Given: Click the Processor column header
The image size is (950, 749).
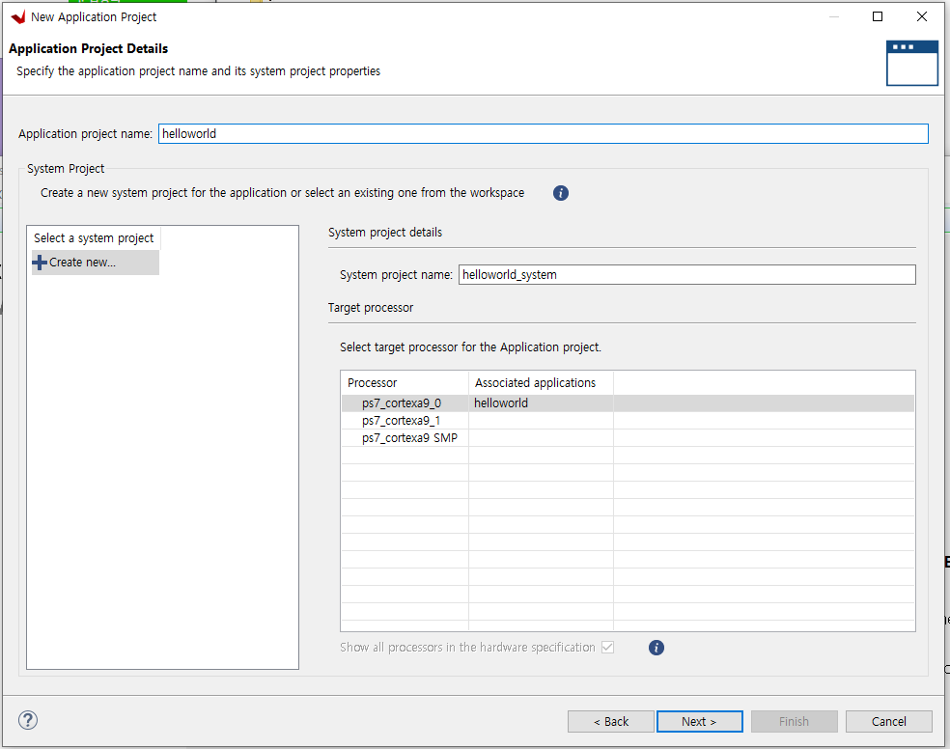Looking at the screenshot, I should [x=405, y=382].
